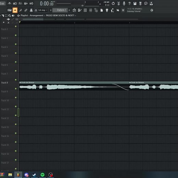Open the Playlist view icon

click(x=74, y=10)
